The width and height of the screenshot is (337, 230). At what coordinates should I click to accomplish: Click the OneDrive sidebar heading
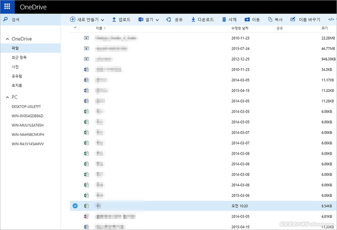tap(22, 39)
